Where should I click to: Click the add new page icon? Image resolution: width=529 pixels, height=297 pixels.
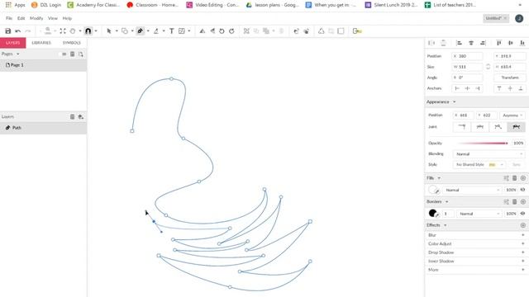pos(81,54)
